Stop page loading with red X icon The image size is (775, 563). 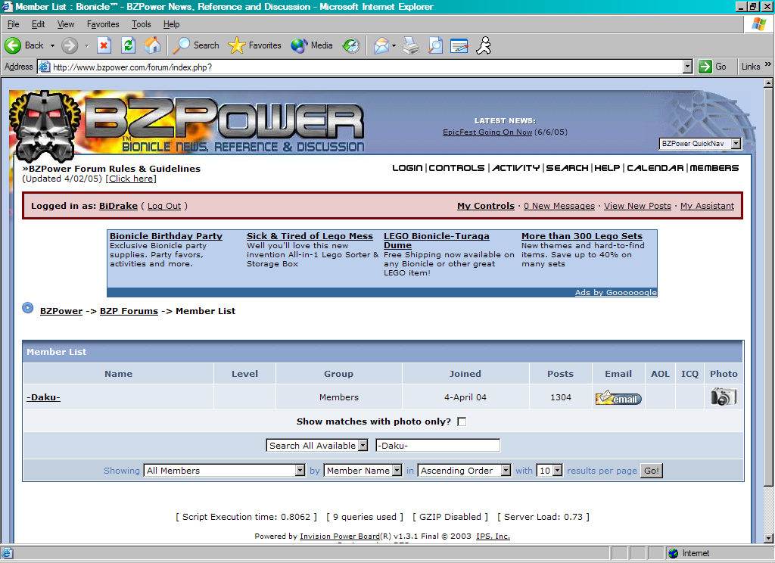click(104, 45)
